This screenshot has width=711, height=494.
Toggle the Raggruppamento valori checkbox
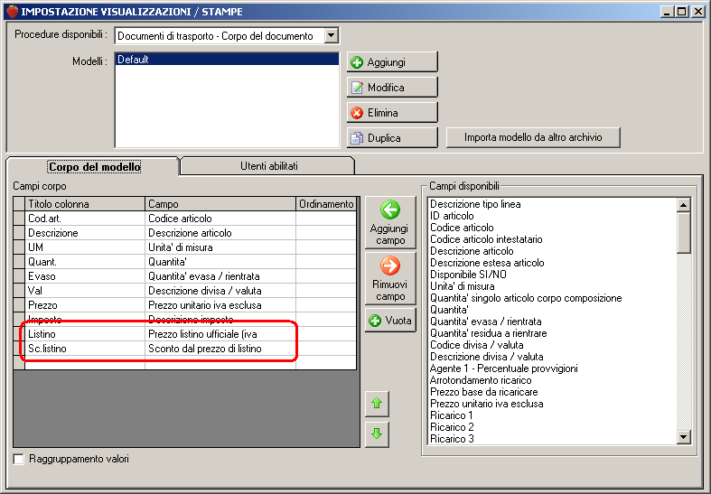tap(19, 459)
